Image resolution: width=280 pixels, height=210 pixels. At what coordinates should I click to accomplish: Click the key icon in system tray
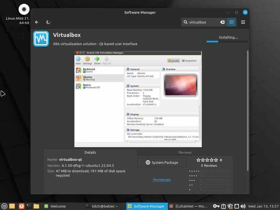[x=216, y=206]
